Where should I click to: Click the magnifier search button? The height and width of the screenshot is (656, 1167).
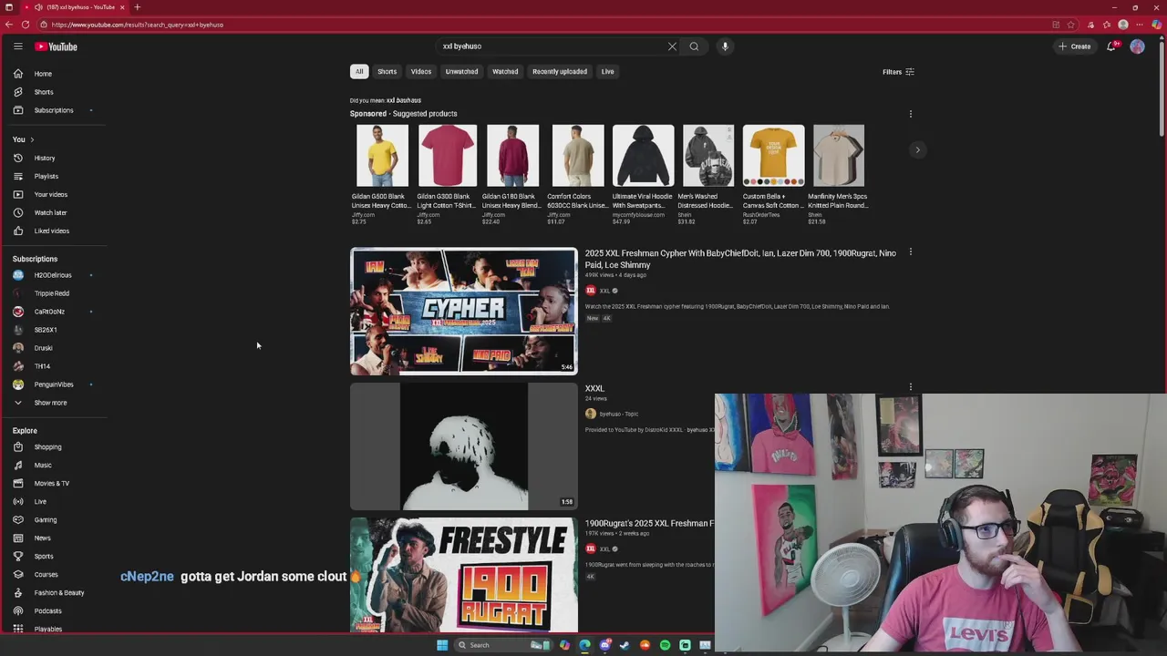pyautogui.click(x=694, y=46)
